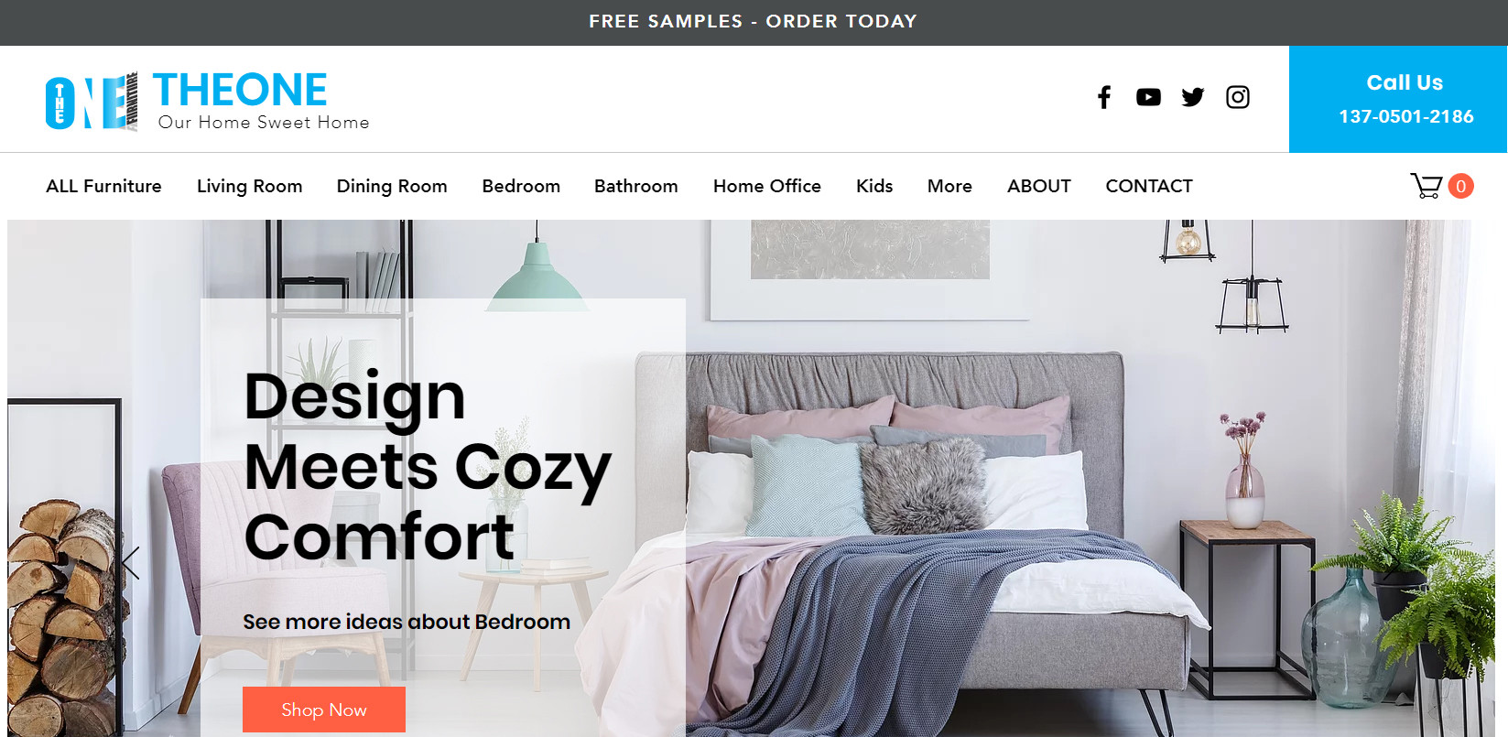Select the Dining Room menu item
The width and height of the screenshot is (1508, 737).
(392, 186)
